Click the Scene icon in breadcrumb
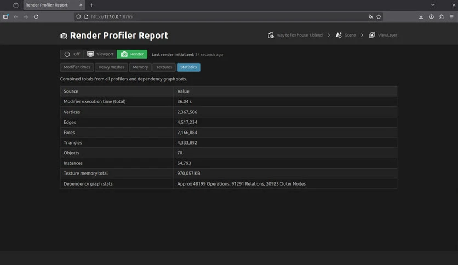The image size is (458, 265). (339, 35)
